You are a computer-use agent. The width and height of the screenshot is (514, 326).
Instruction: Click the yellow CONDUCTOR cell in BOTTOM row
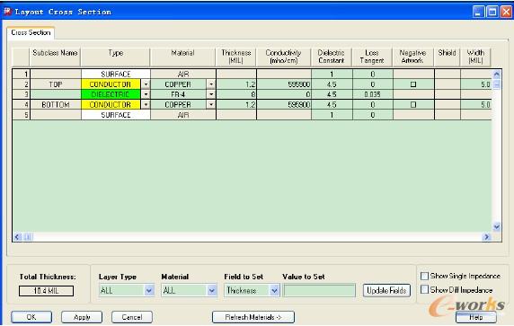click(111, 105)
